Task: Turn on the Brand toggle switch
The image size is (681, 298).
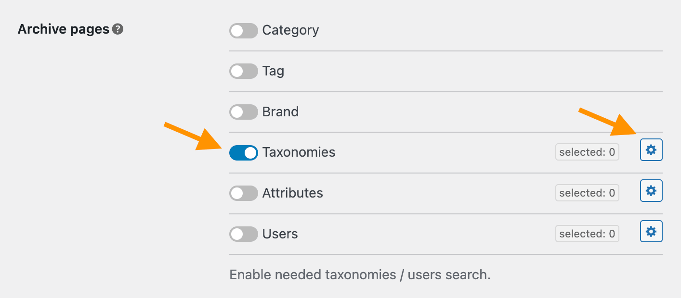Action: tap(244, 112)
